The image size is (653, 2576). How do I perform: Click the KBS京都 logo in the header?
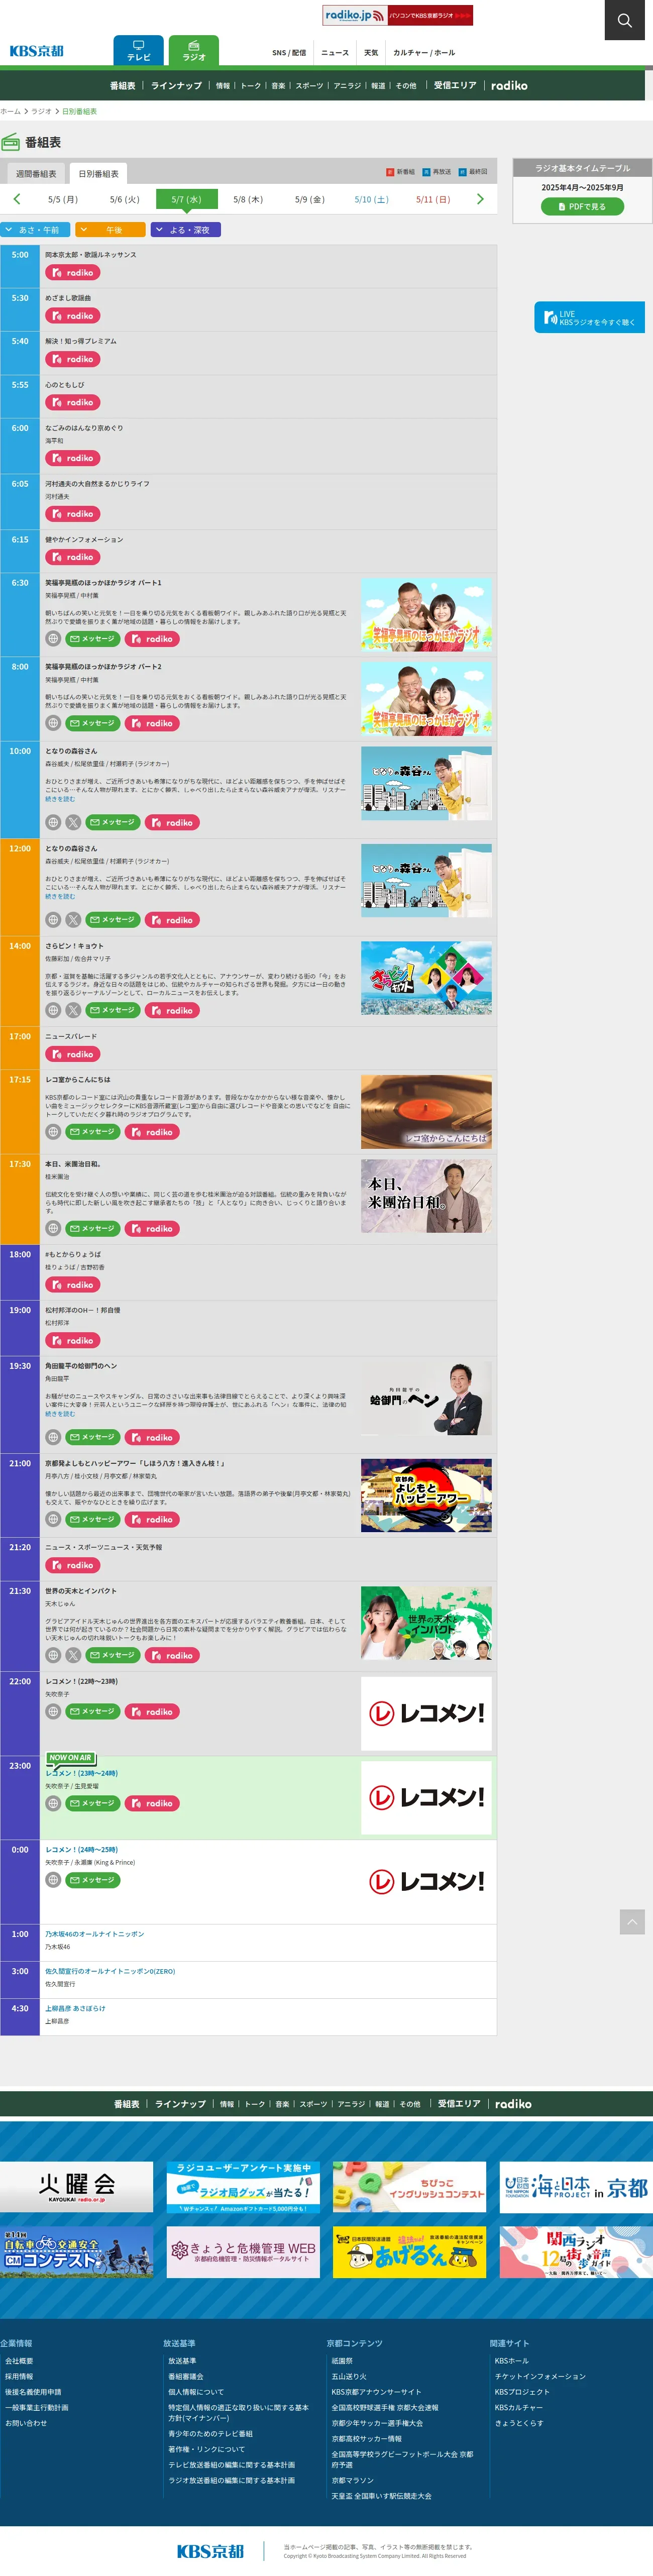point(37,51)
